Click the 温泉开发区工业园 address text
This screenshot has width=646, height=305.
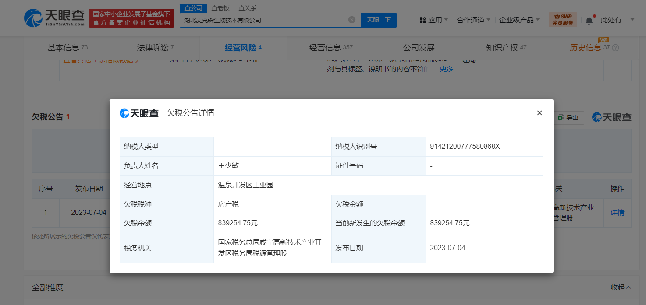245,185
